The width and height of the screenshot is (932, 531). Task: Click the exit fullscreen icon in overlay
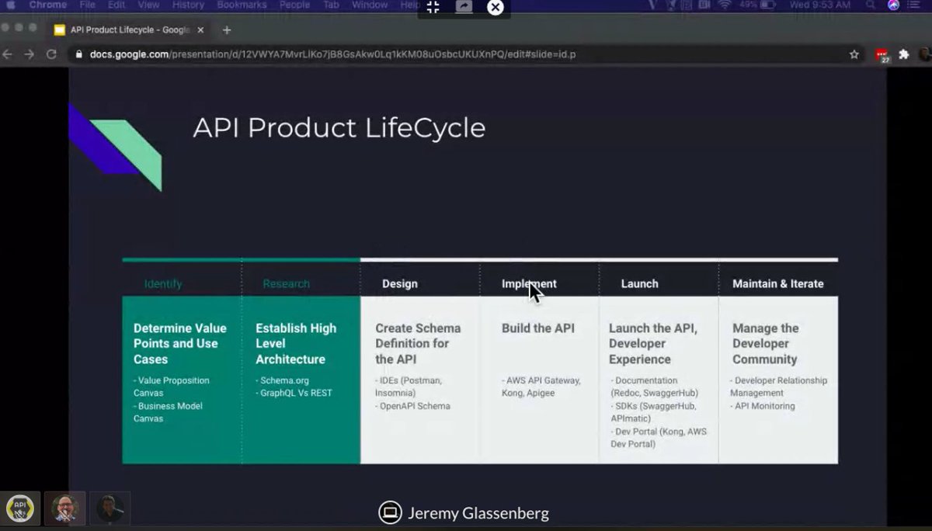(433, 7)
